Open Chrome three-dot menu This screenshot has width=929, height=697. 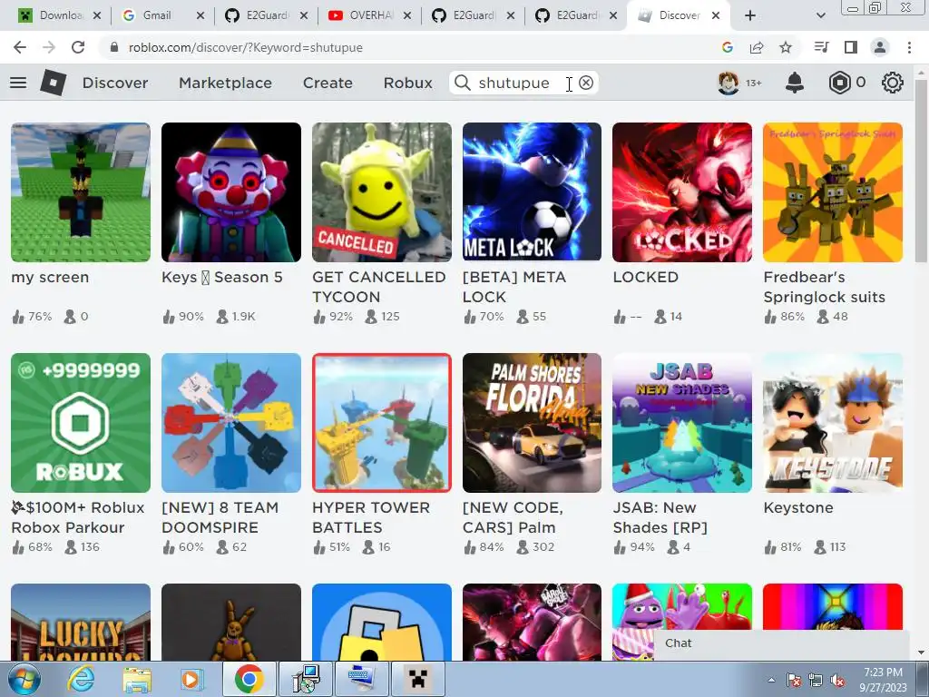(x=909, y=47)
